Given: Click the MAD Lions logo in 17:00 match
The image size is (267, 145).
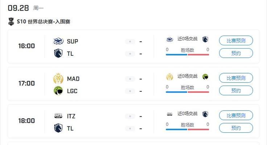Looking at the screenshot, I should [x=58, y=79].
